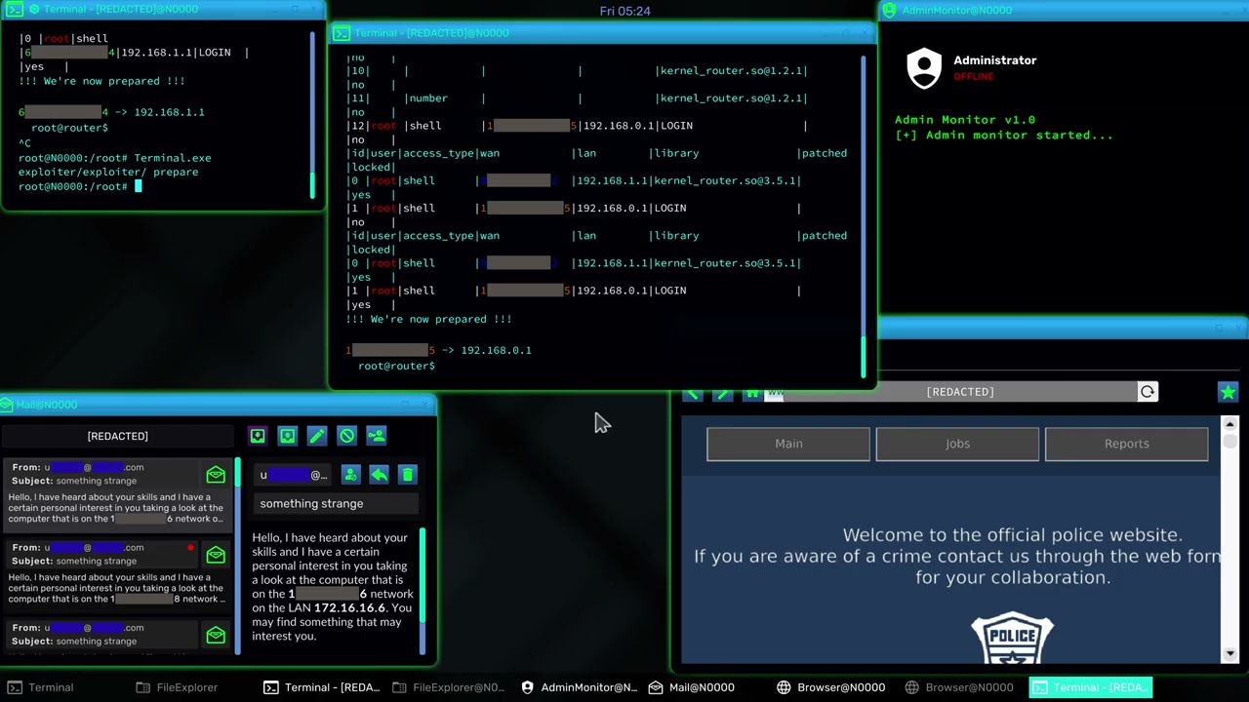Open the Mail contacts share icon

pyautogui.click(x=377, y=436)
